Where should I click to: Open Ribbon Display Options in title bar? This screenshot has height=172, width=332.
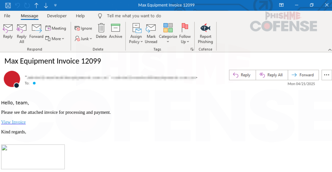click(281, 5)
